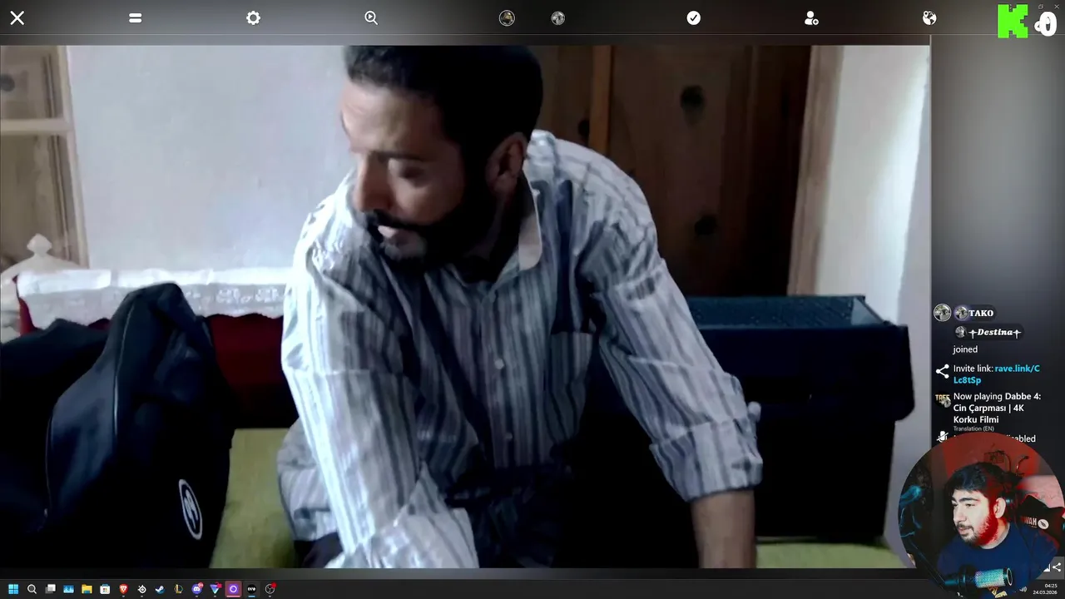Open the Windows Start menu
This screenshot has width=1065, height=599.
pos(13,589)
